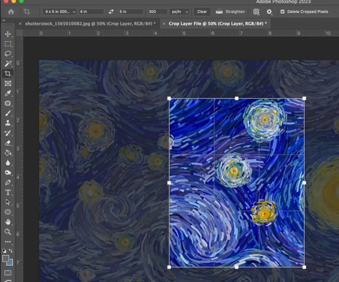Image resolution: width=339 pixels, height=282 pixels.
Task: Select the Lasso tool
Action: point(8,54)
